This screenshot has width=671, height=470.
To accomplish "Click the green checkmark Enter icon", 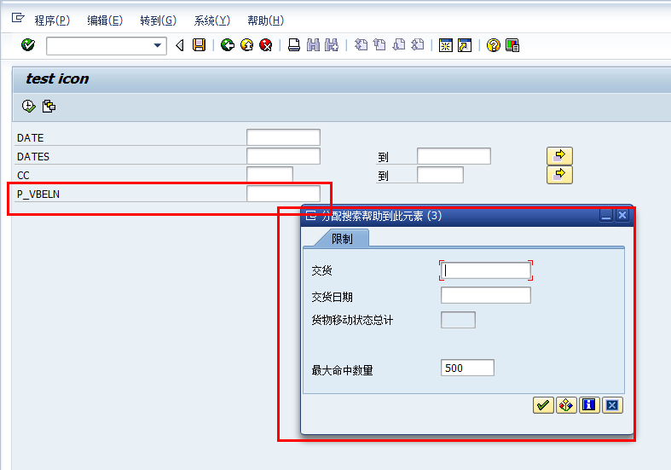I will click(x=28, y=44).
